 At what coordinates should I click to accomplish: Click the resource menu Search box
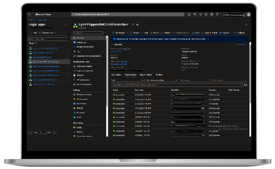88,33
